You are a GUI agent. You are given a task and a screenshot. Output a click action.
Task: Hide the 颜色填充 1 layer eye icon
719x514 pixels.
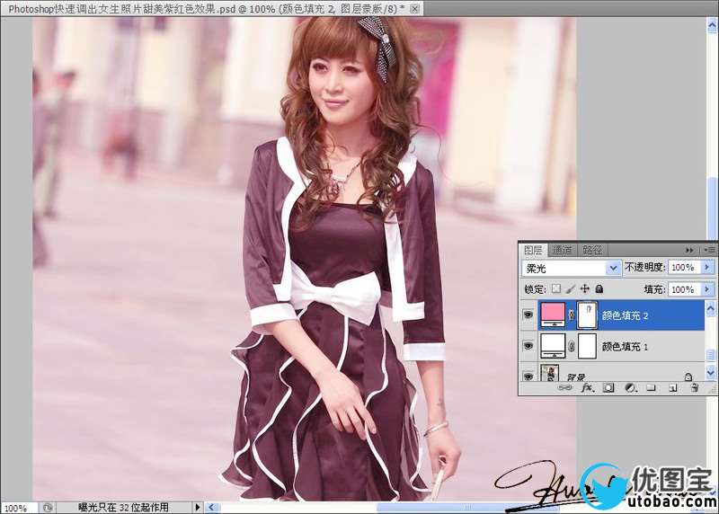coord(528,346)
